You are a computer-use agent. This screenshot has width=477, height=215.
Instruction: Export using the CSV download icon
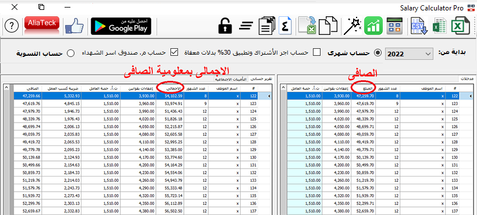[419, 26]
